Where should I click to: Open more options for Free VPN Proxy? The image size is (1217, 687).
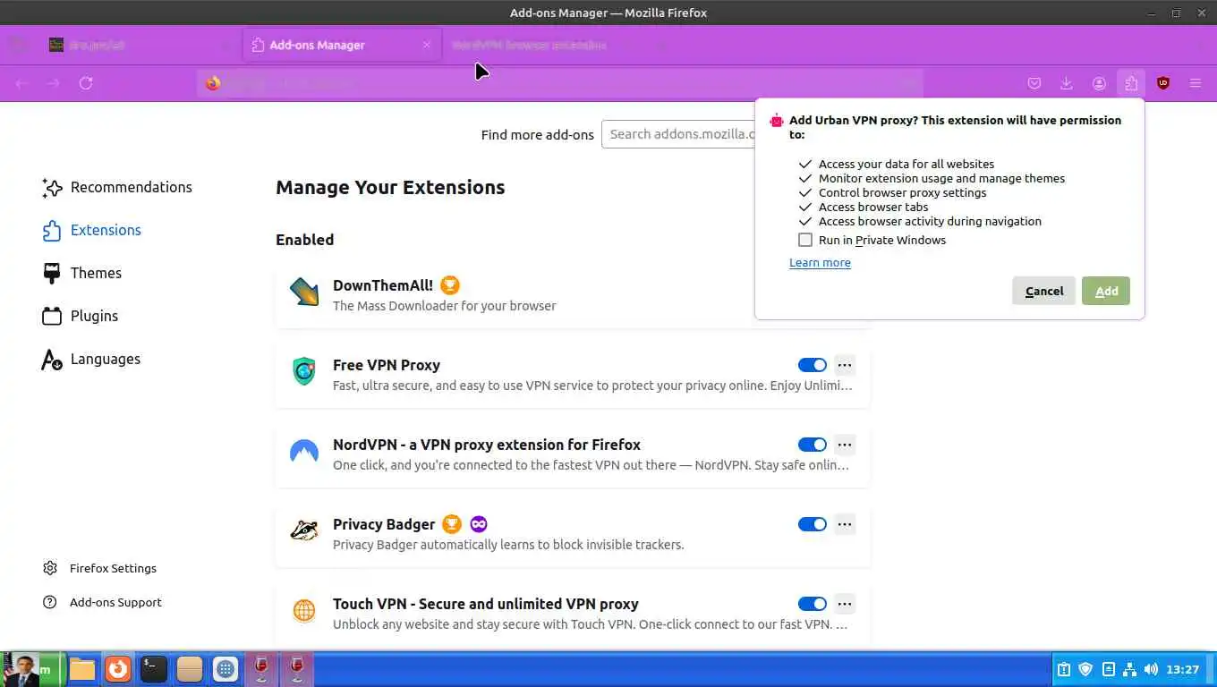(845, 365)
